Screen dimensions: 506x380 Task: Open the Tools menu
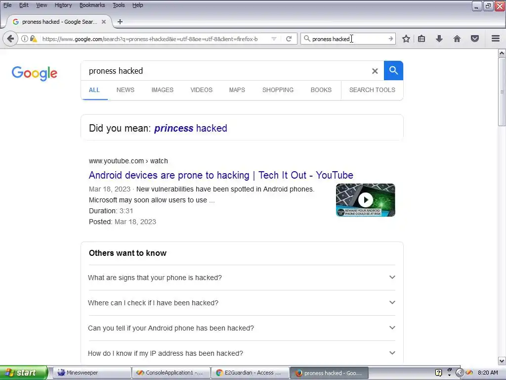tap(119, 5)
